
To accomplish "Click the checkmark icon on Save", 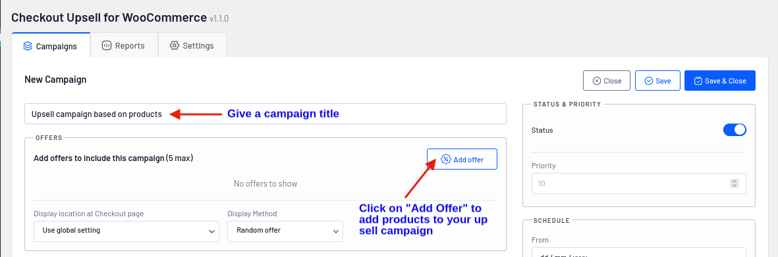I will click(648, 81).
